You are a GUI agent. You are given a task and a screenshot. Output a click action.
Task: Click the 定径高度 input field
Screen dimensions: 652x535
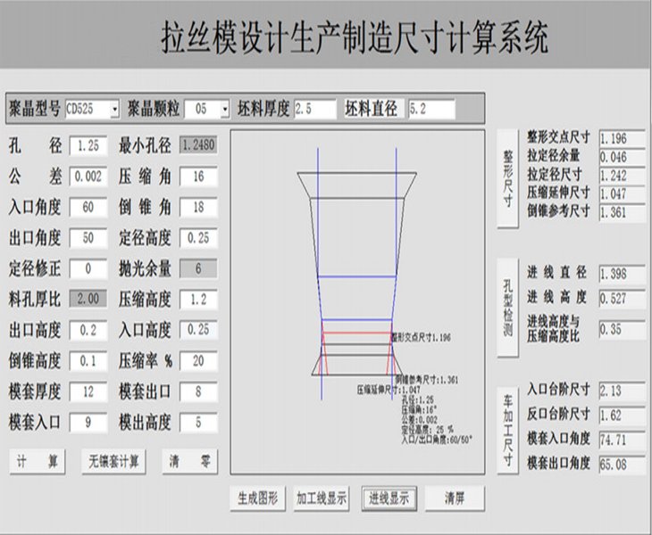[198, 238]
